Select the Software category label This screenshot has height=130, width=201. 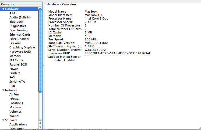tap(11, 120)
